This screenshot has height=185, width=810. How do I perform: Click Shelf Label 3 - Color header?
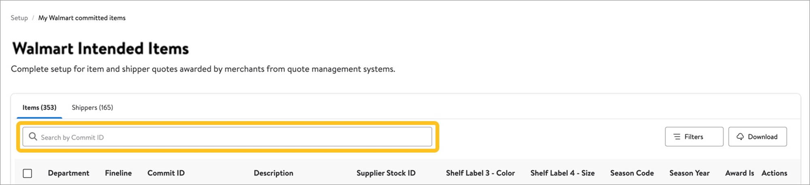480,173
